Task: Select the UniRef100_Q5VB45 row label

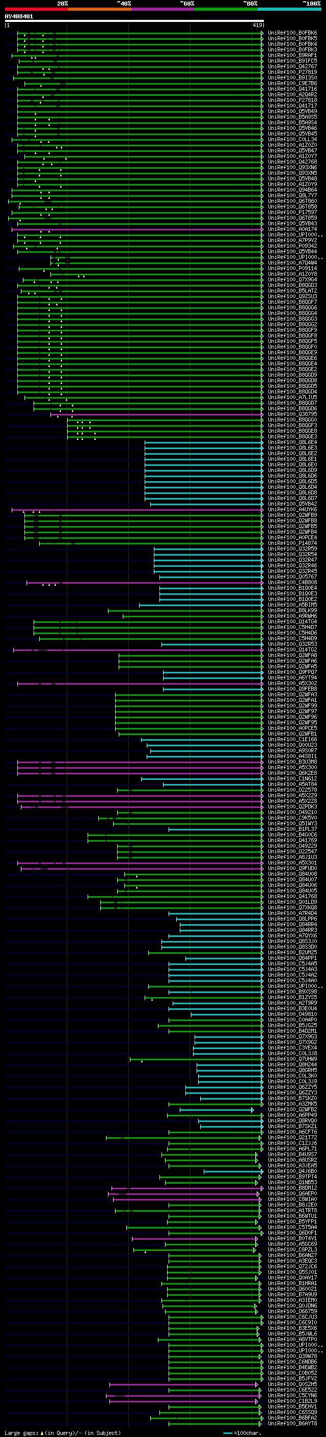Action: point(292,134)
